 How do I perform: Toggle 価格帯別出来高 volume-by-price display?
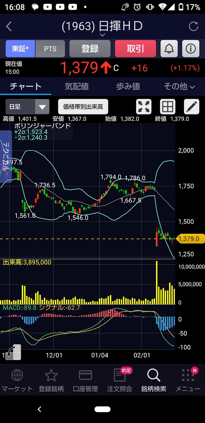click(x=83, y=107)
